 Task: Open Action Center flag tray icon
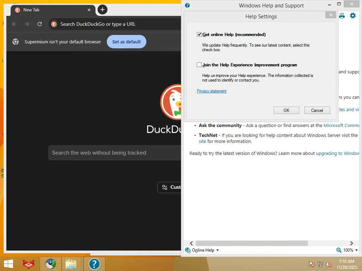311,264
